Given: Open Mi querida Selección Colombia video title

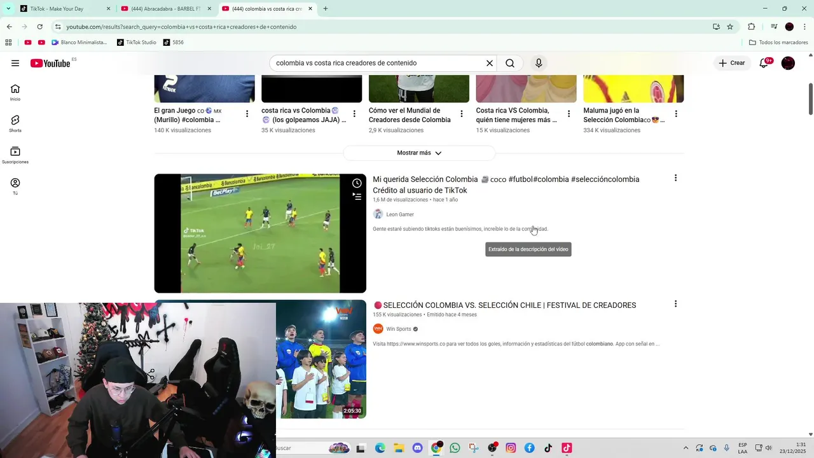Looking at the screenshot, I should coord(506,184).
